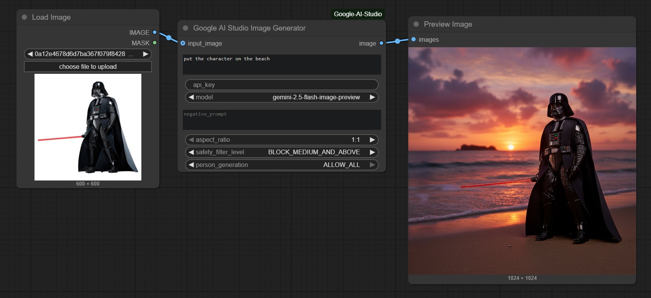651x298 pixels.
Task: Click the link wire midpoint between generator and Preview Image
Action: [x=397, y=41]
